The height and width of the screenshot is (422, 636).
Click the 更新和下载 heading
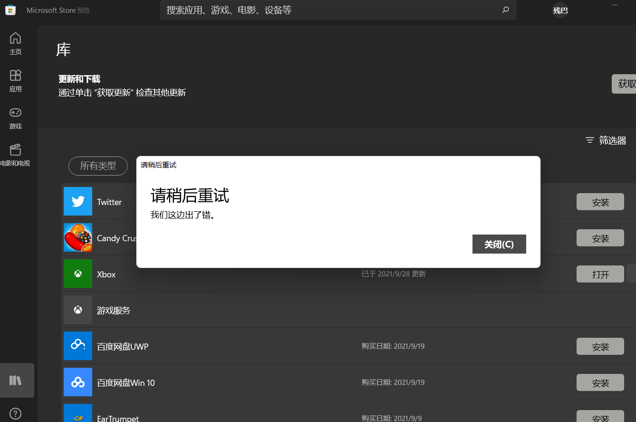click(x=79, y=79)
